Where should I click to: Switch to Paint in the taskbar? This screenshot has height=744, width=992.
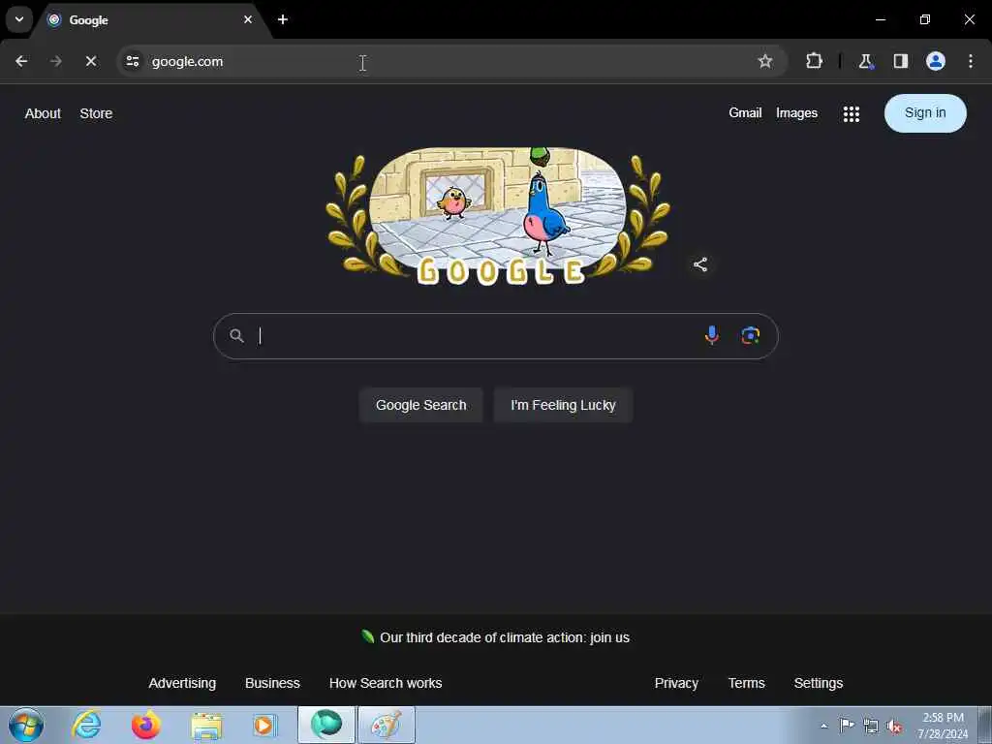(x=387, y=725)
